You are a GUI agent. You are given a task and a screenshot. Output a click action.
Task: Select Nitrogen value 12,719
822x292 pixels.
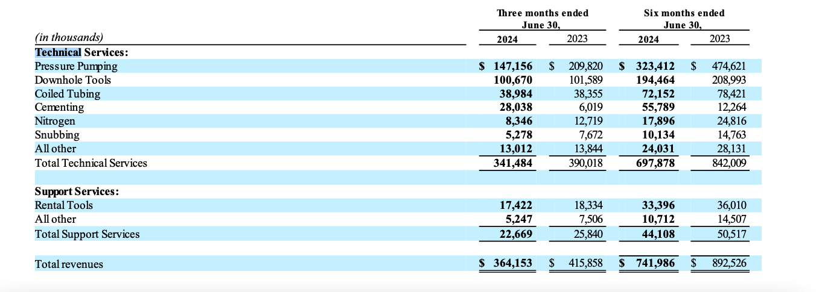coord(588,121)
